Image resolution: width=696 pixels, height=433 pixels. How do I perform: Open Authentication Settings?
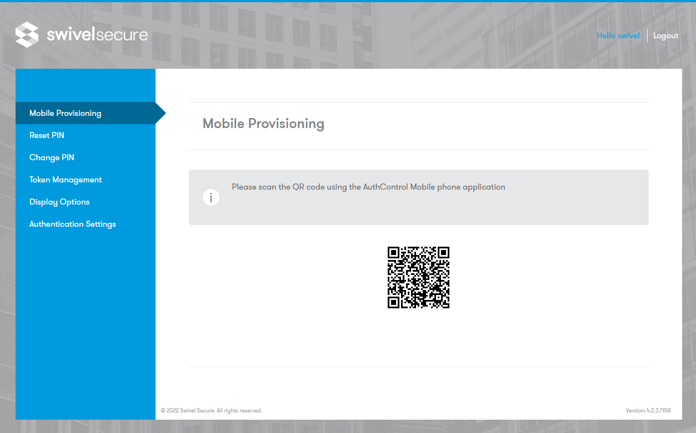pyautogui.click(x=73, y=223)
